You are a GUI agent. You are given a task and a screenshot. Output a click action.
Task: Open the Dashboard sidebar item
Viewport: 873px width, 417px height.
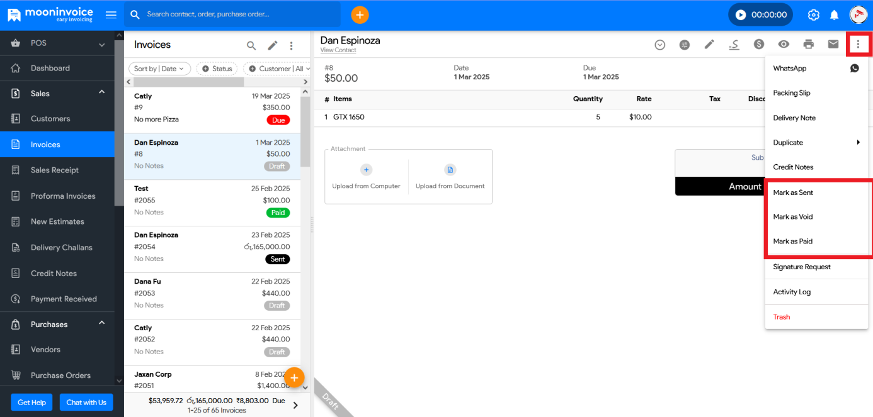pyautogui.click(x=57, y=68)
